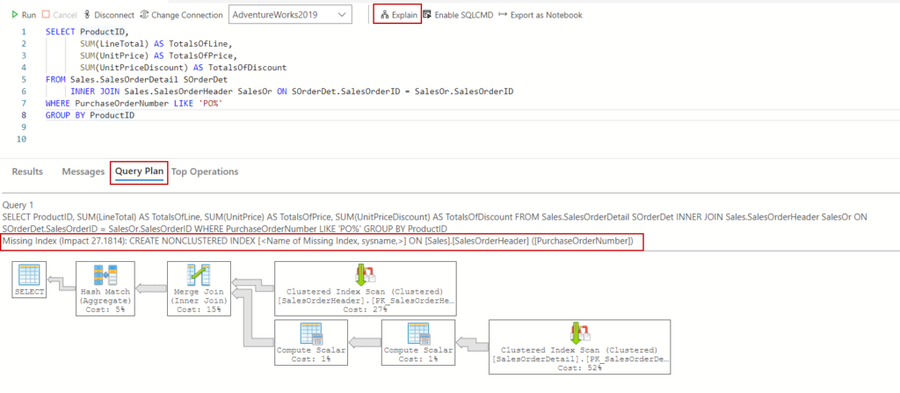Click 'TotalsOfDiscount' alias on line 4
Viewport: 900px width, 393px height.
[247, 67]
